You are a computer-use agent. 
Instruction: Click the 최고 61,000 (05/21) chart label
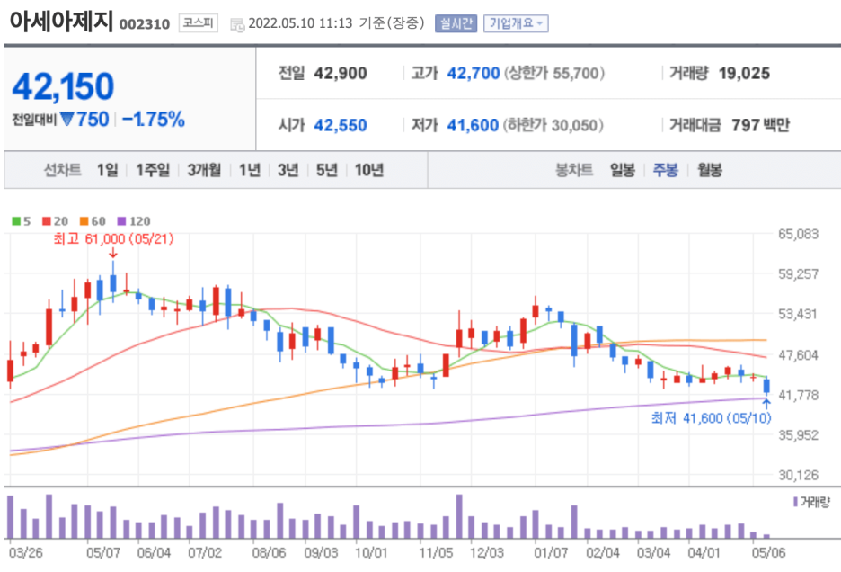coord(114,239)
